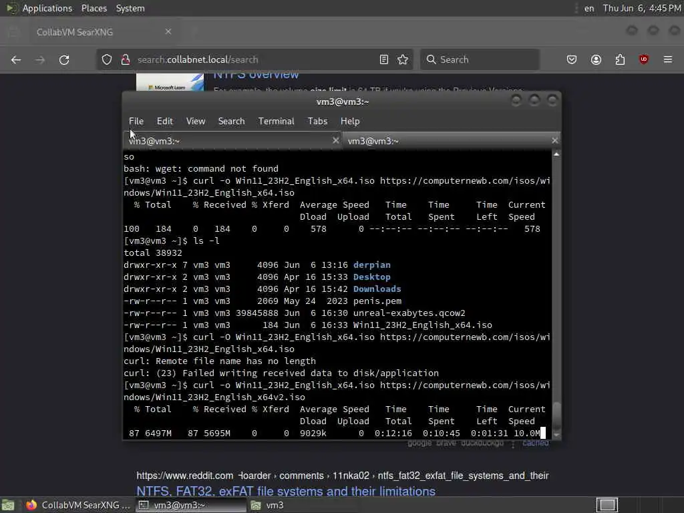Reload the page in Firefox

pos(64,59)
